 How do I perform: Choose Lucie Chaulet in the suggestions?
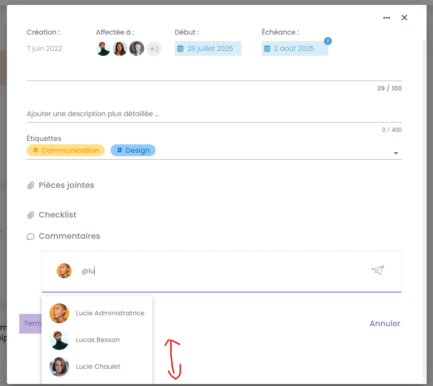(97, 367)
